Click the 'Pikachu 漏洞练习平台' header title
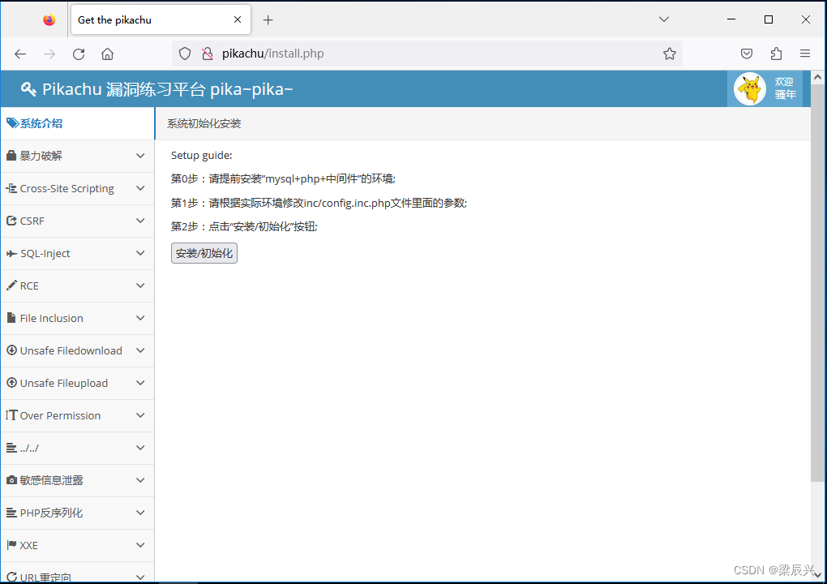827x584 pixels. [x=123, y=89]
